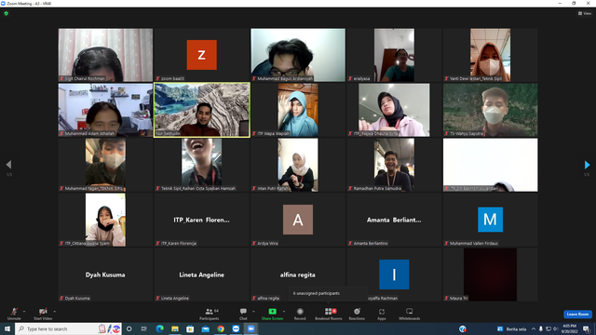This screenshot has width=596, height=335.
Task: Click the Leave Room button
Action: click(577, 315)
